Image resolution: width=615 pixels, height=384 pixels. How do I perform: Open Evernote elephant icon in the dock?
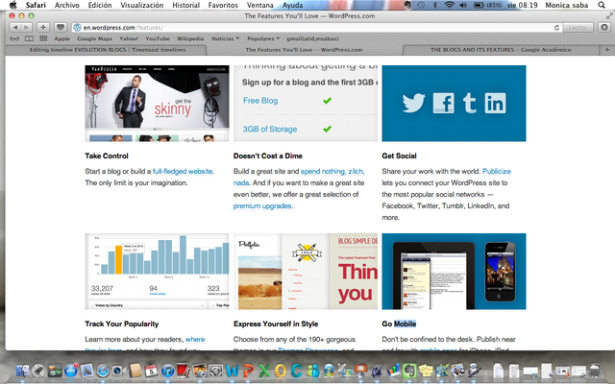point(409,371)
